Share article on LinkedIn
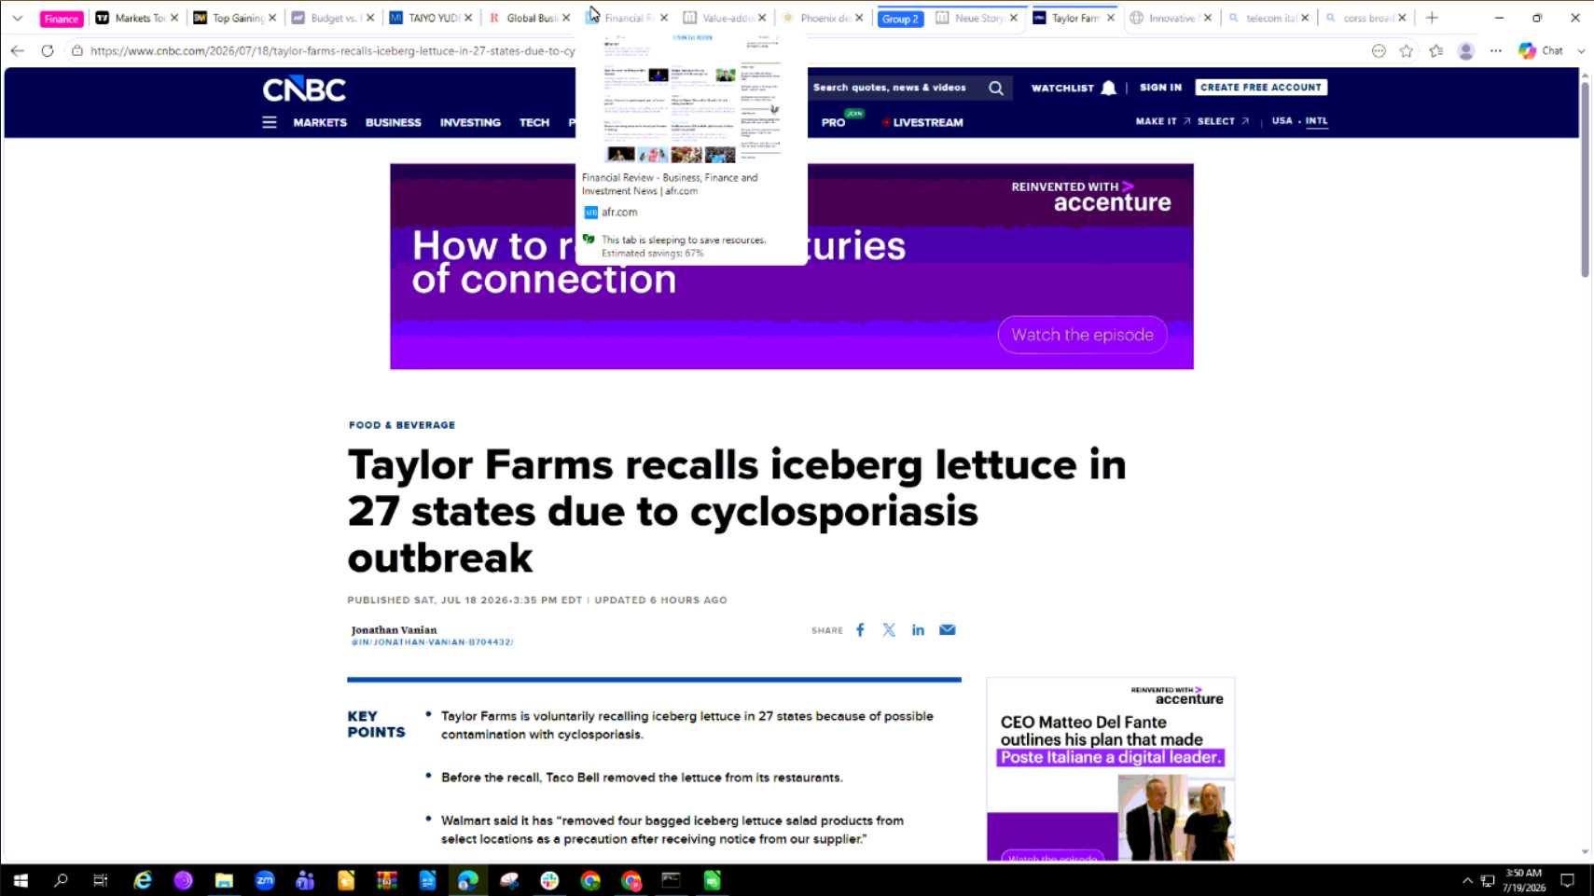 [x=918, y=630]
